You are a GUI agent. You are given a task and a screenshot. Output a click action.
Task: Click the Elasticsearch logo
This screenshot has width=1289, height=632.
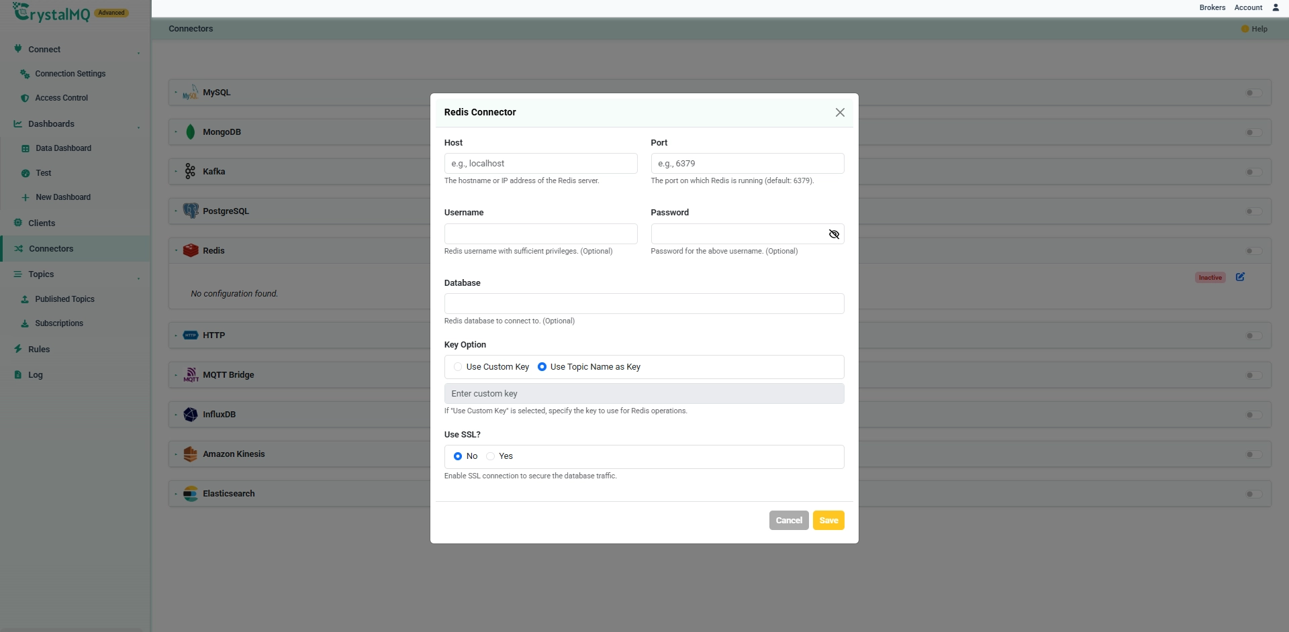coord(191,494)
